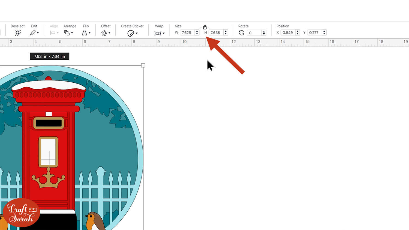Image resolution: width=409 pixels, height=230 pixels.
Task: Click the Rotate angle stepper arrows
Action: pyautogui.click(x=264, y=33)
